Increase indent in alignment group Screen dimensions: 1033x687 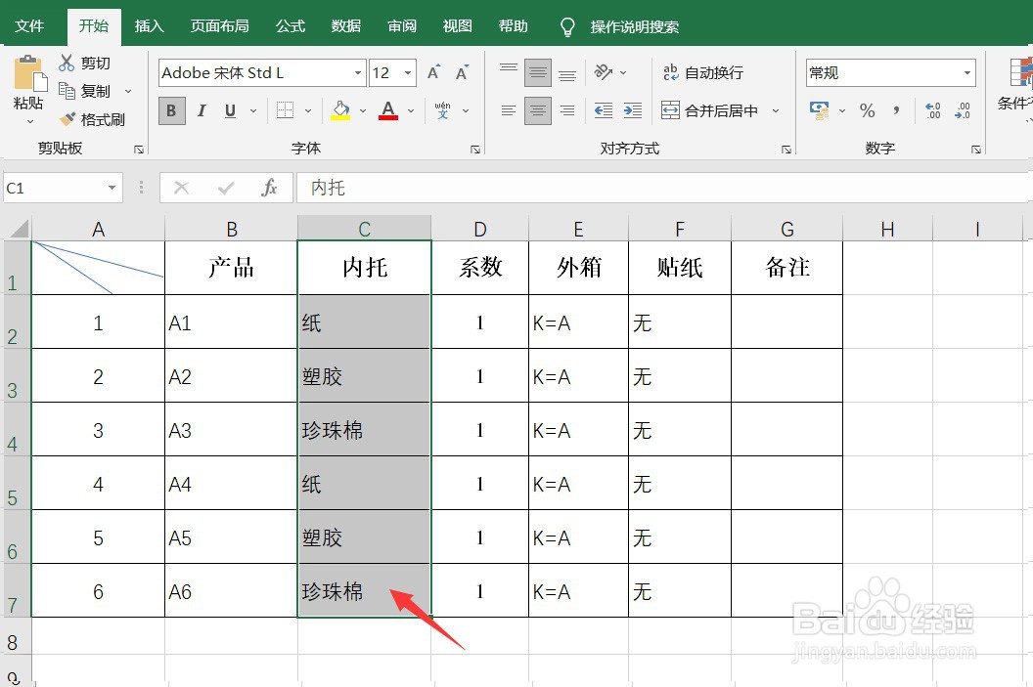(633, 110)
